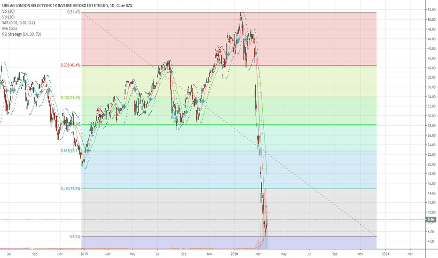Click the 2019 label on the time axis
The width and height of the screenshot is (438, 258).
[84, 254]
